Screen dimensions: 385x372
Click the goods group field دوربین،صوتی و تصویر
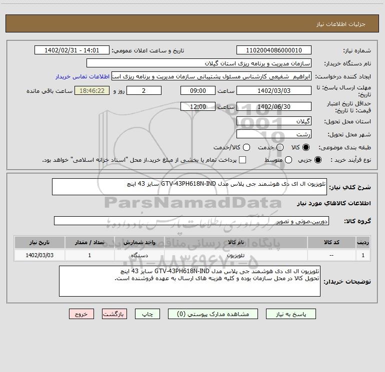(x=191, y=221)
